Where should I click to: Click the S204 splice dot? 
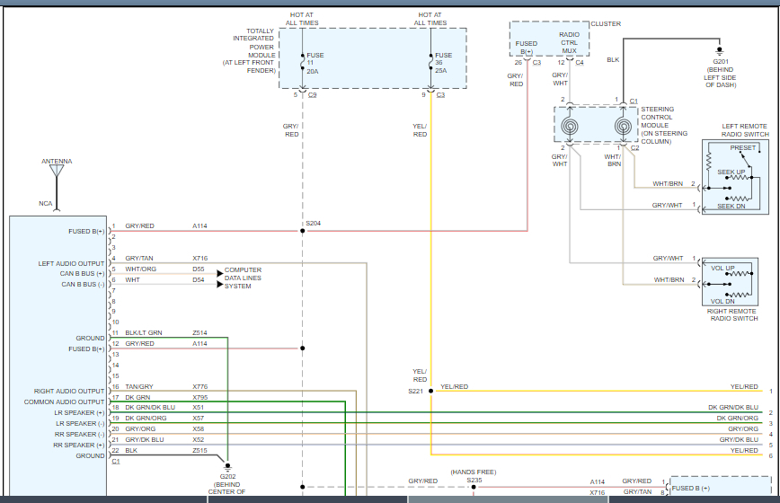303,231
